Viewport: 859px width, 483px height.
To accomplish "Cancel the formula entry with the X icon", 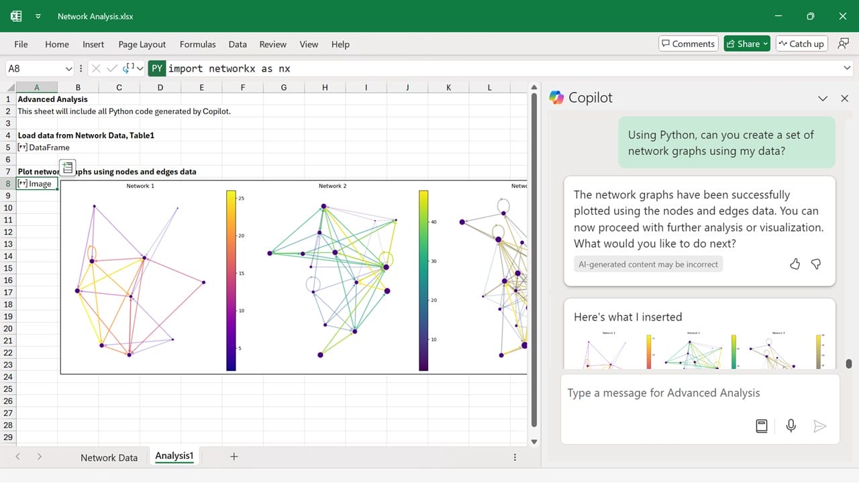I will click(x=96, y=68).
